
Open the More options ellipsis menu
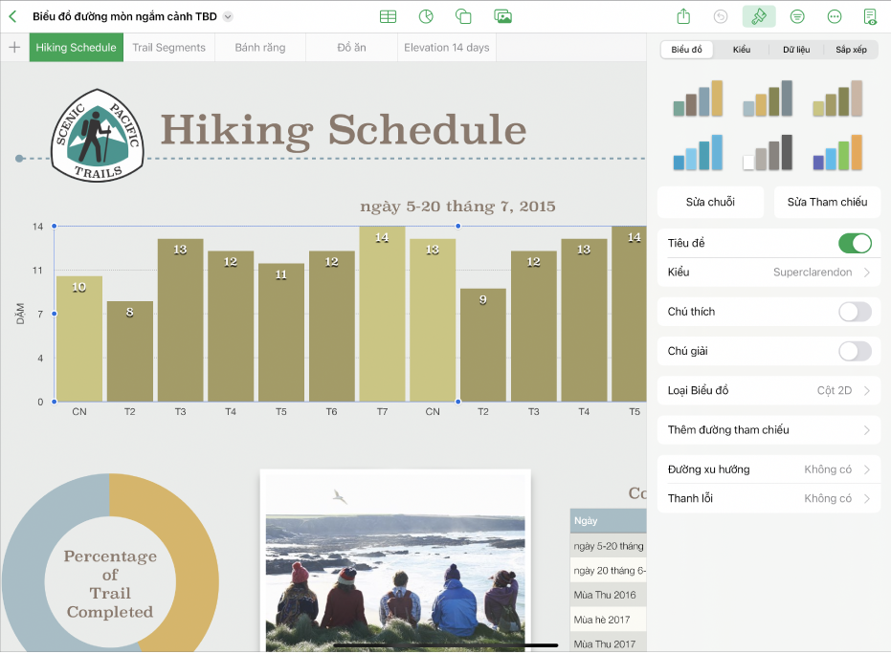[835, 16]
